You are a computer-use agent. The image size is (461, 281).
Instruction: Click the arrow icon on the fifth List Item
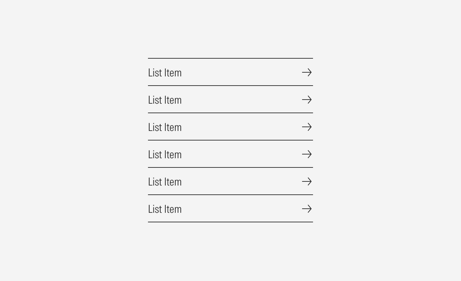pos(307,181)
